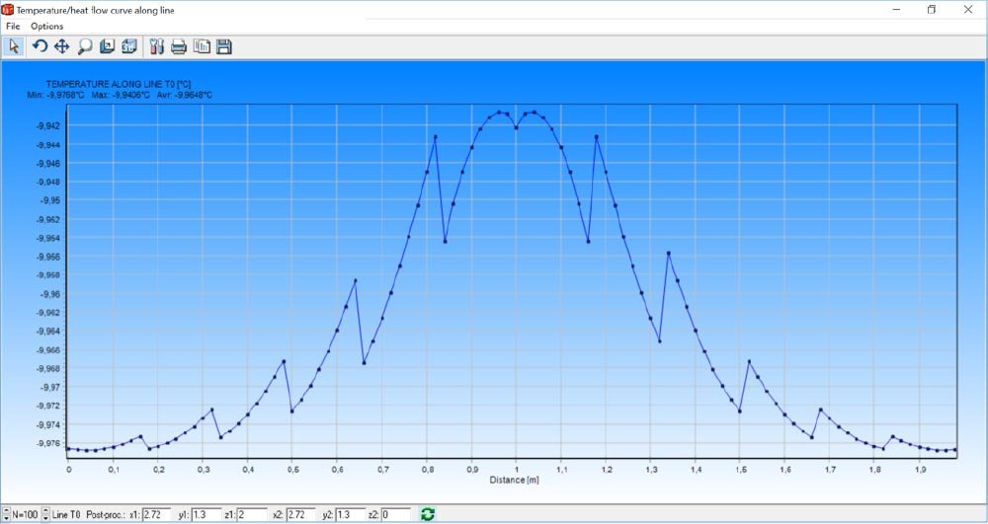Activate the pan (four-arrow move) tool

pos(61,46)
